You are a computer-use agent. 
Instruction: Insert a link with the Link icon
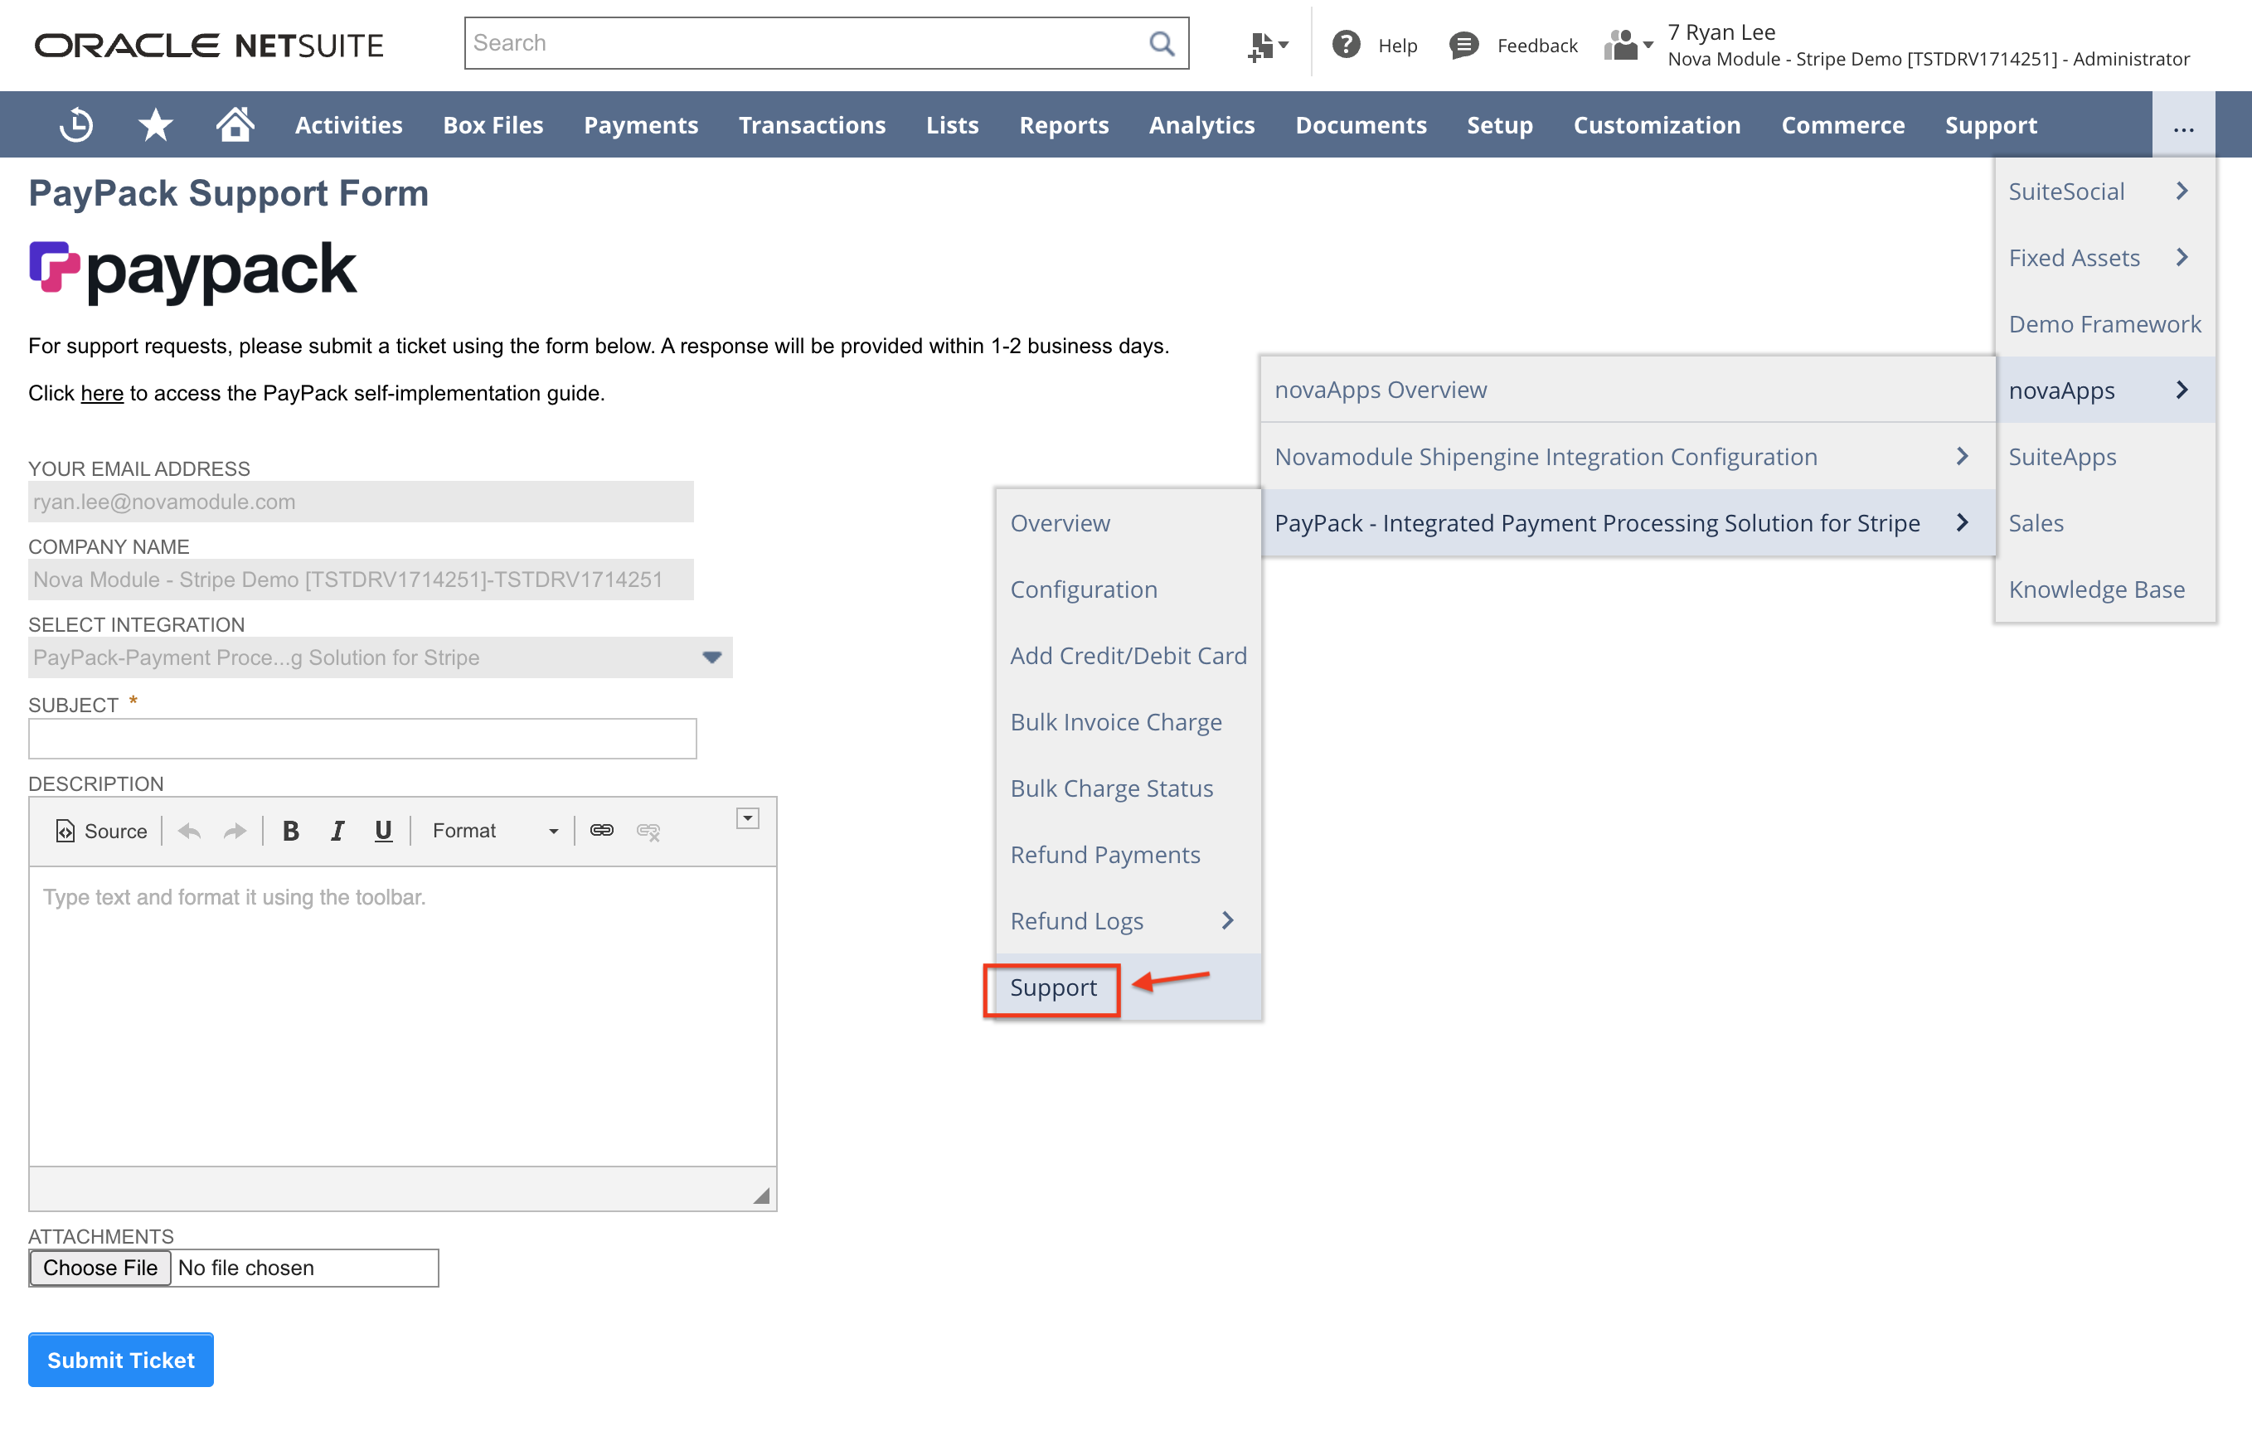coord(601,831)
